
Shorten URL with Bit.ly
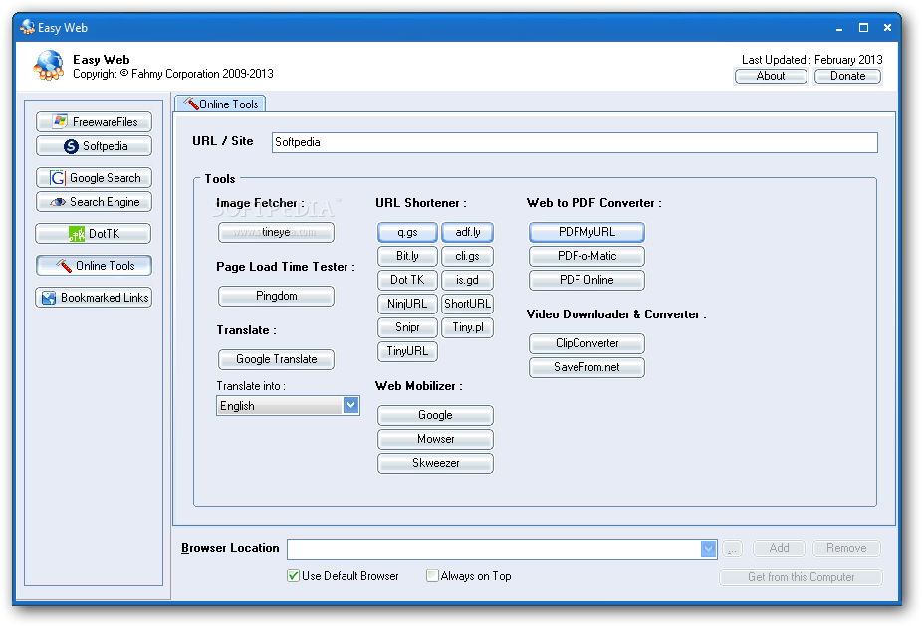click(407, 256)
